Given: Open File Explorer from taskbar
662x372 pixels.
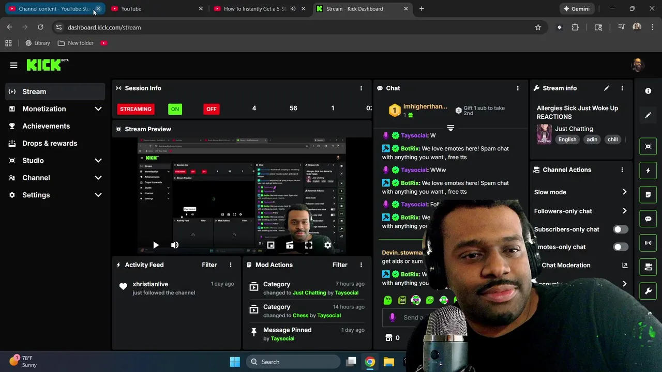Looking at the screenshot, I should point(389,362).
